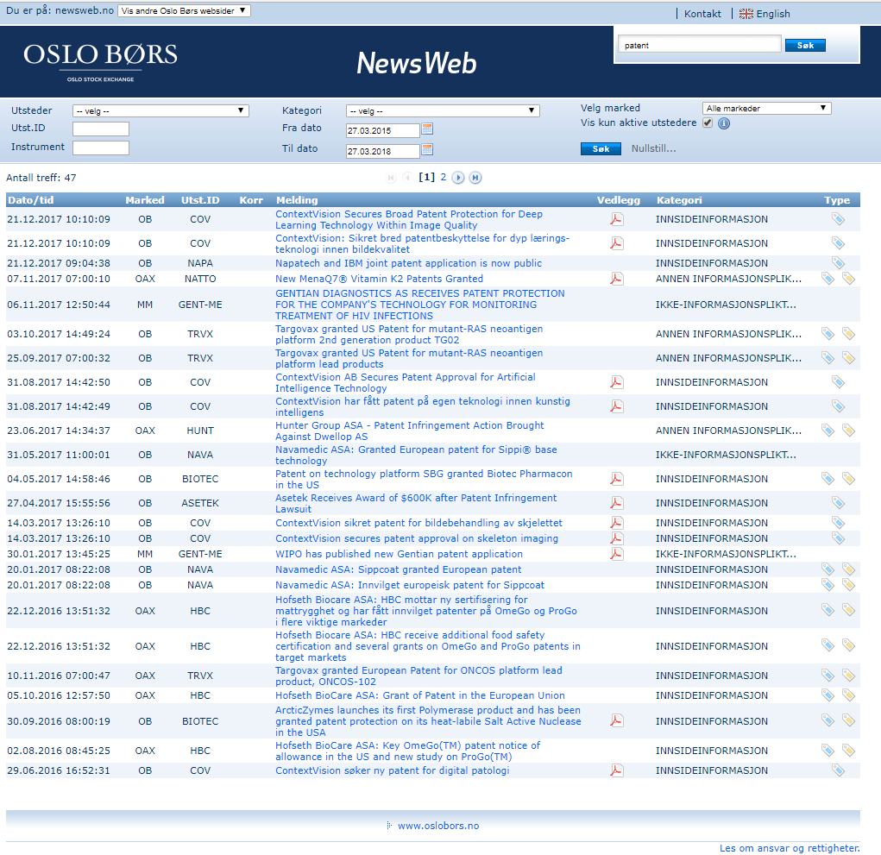Screen dimensions: 881x855
Task: Click the Søk button in the filter panel
Action: (x=601, y=149)
